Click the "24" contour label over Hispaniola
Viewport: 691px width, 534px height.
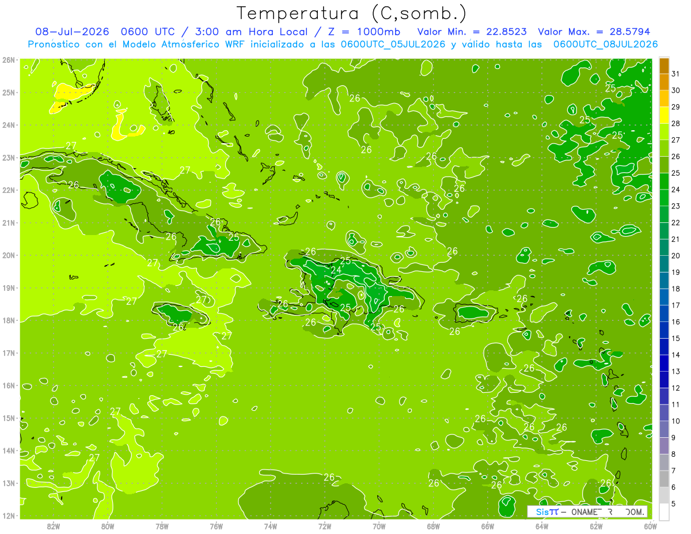point(336,270)
